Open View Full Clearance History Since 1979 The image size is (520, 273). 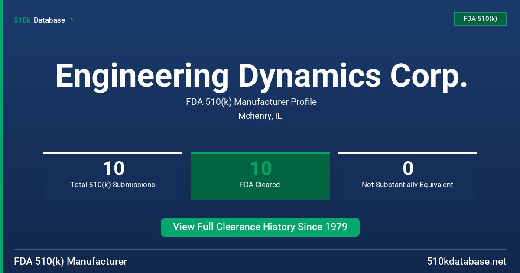260,227
